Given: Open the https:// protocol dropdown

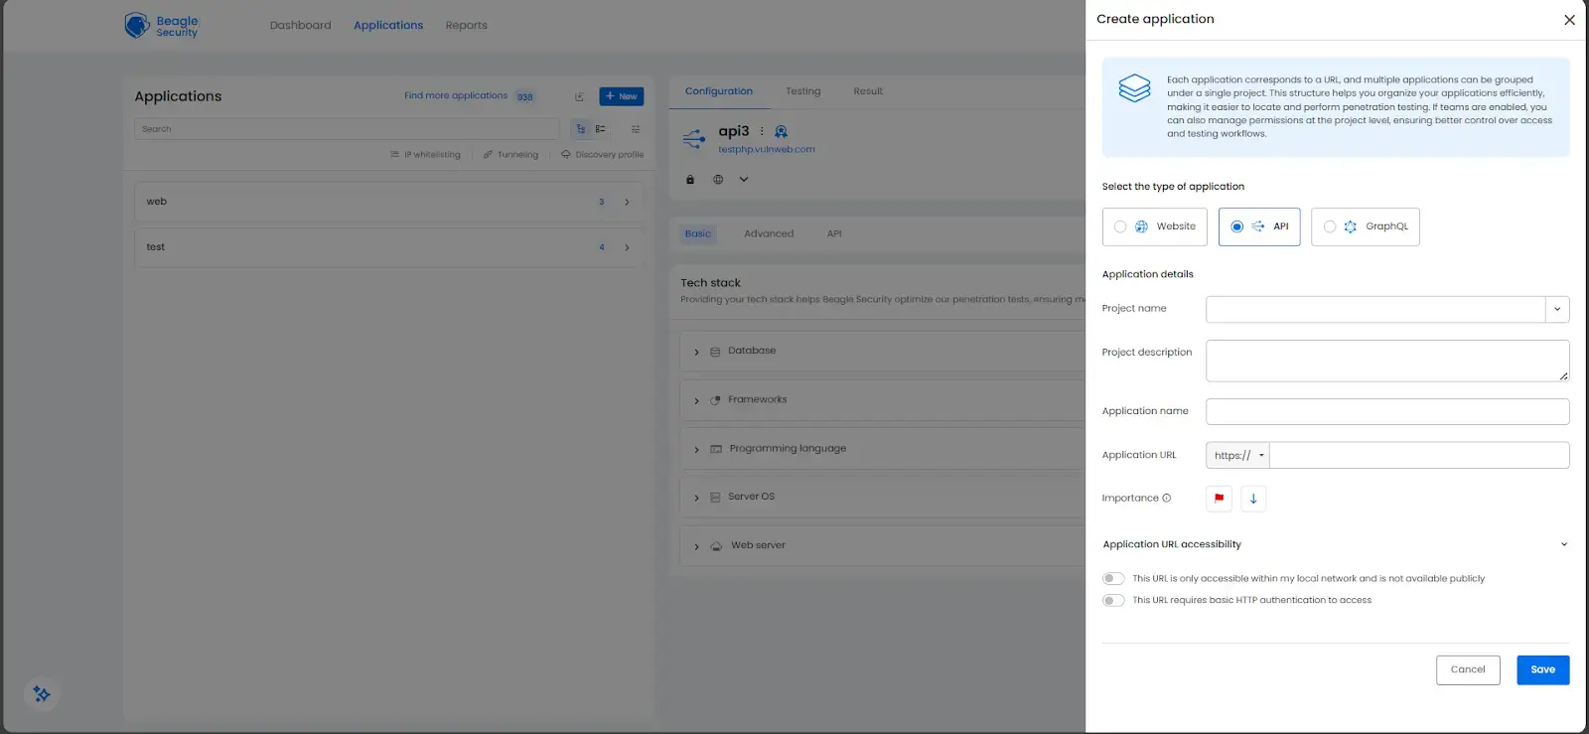Looking at the screenshot, I should (1238, 456).
